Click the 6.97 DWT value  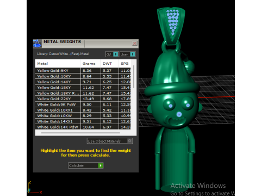point(107,127)
